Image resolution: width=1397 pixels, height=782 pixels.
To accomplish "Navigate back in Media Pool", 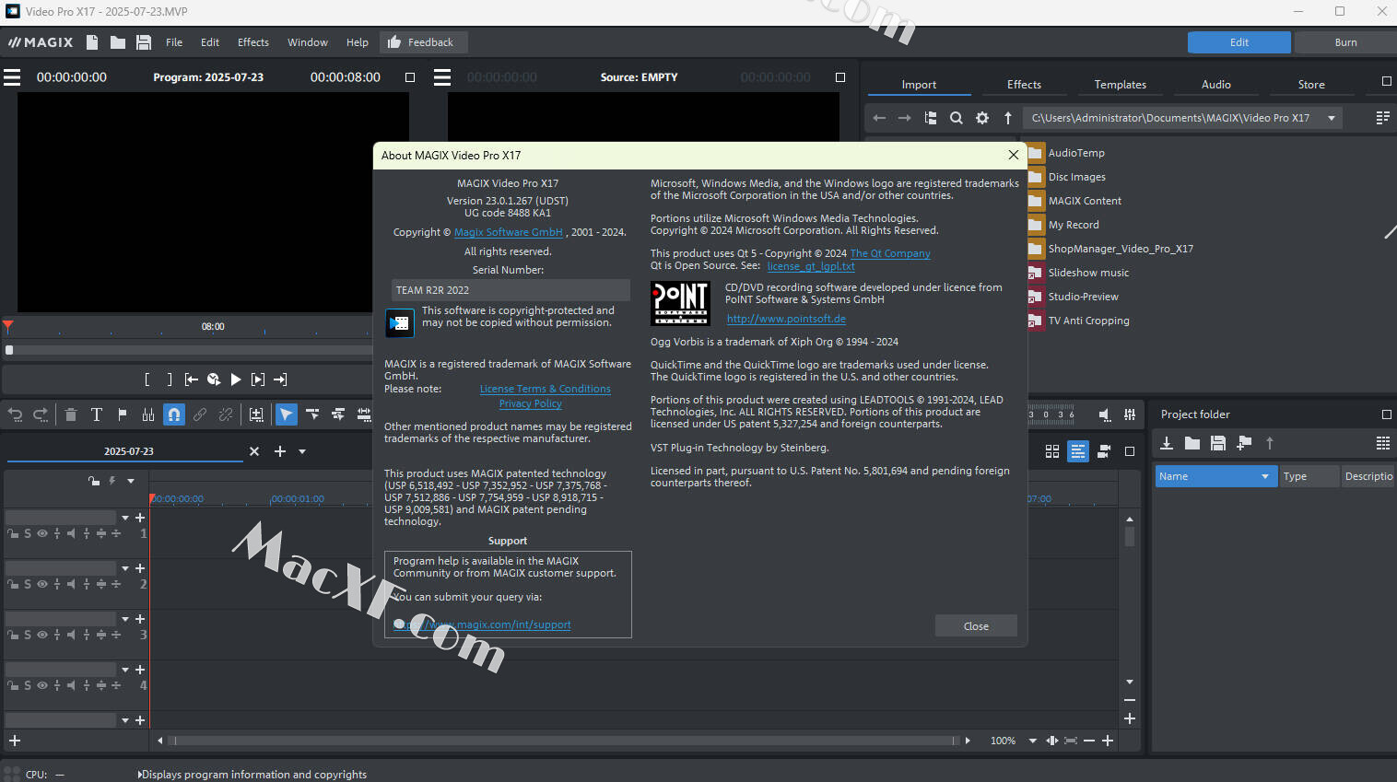I will pyautogui.click(x=879, y=118).
